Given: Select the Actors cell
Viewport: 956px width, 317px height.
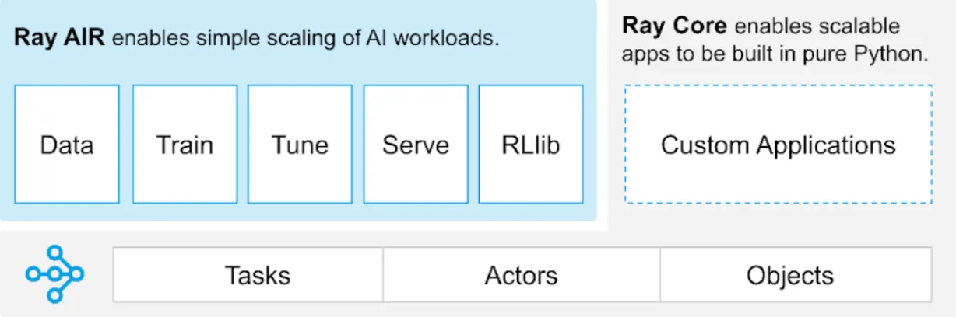Looking at the screenshot, I should pyautogui.click(x=521, y=275).
